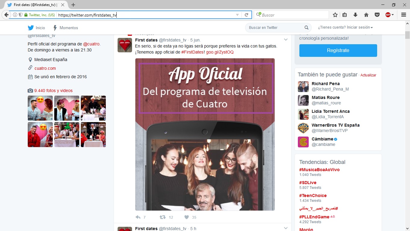Image resolution: width=410 pixels, height=231 pixels.
Task: Open the #SDLive trend
Action: click(308, 183)
